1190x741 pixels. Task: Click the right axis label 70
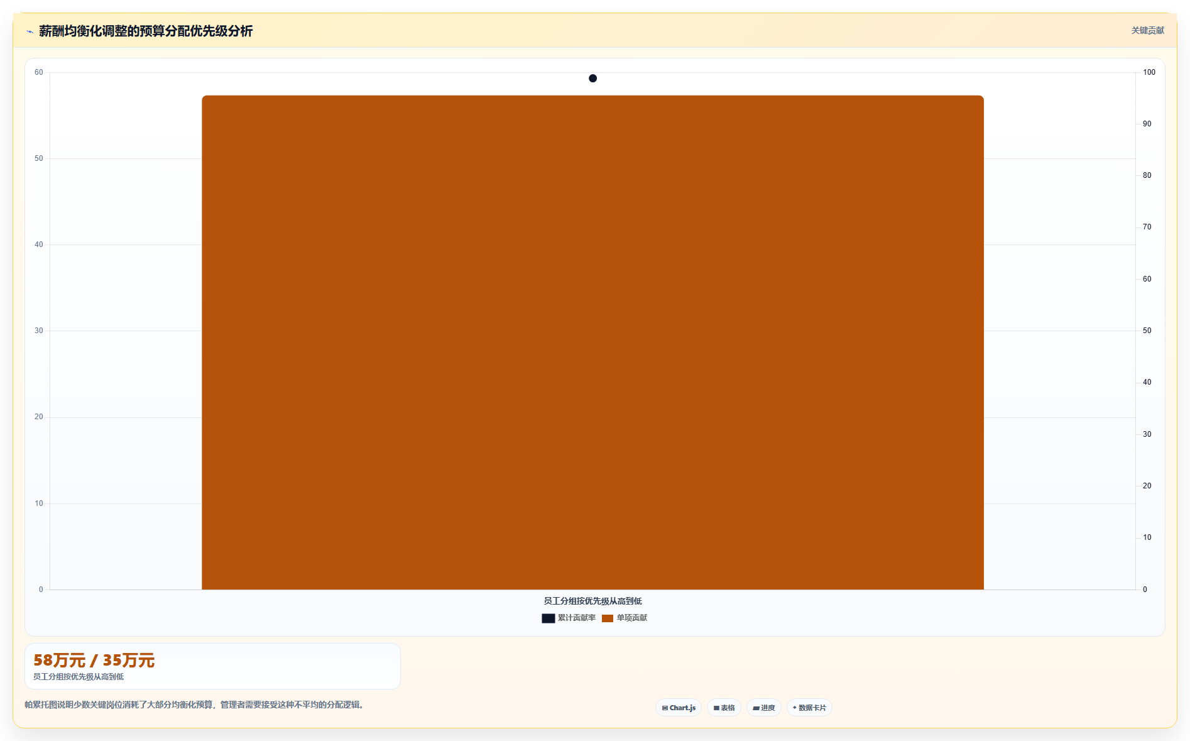point(1147,227)
